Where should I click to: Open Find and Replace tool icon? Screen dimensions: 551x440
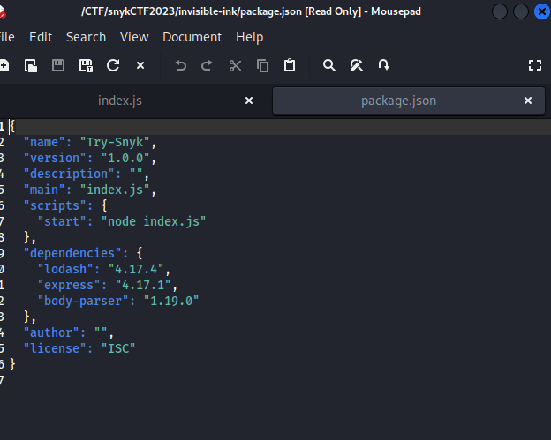coord(357,65)
